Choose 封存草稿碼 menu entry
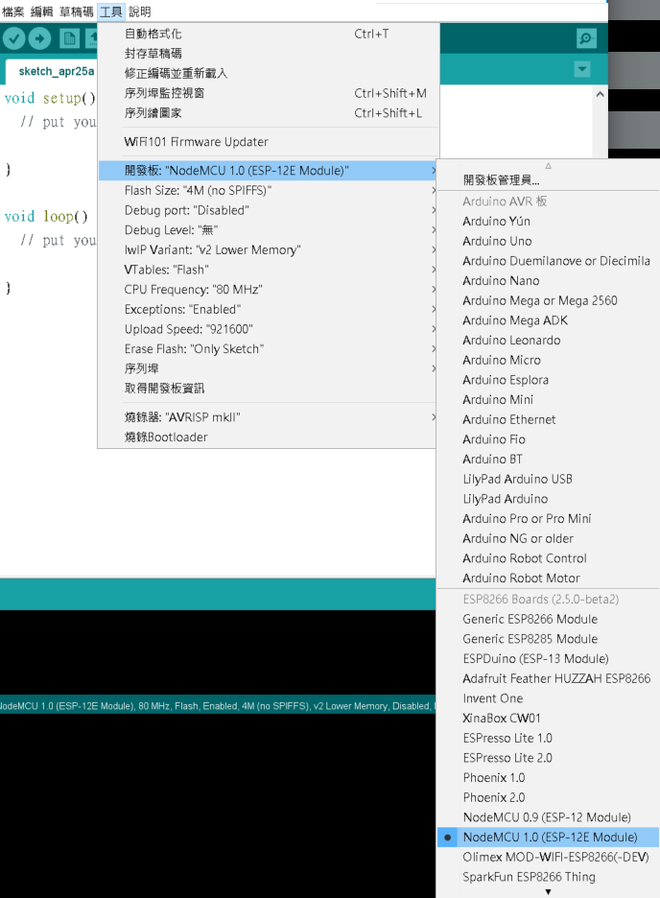 [269, 54]
